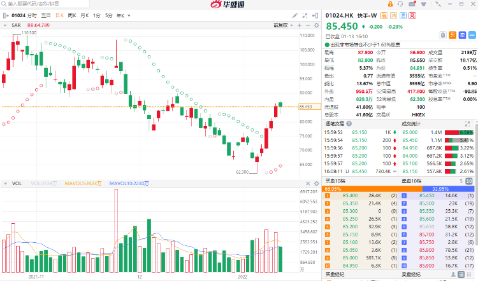The height and width of the screenshot is (281, 478).
Task: Click the 融 margin tag badge
Action: [384, 15]
